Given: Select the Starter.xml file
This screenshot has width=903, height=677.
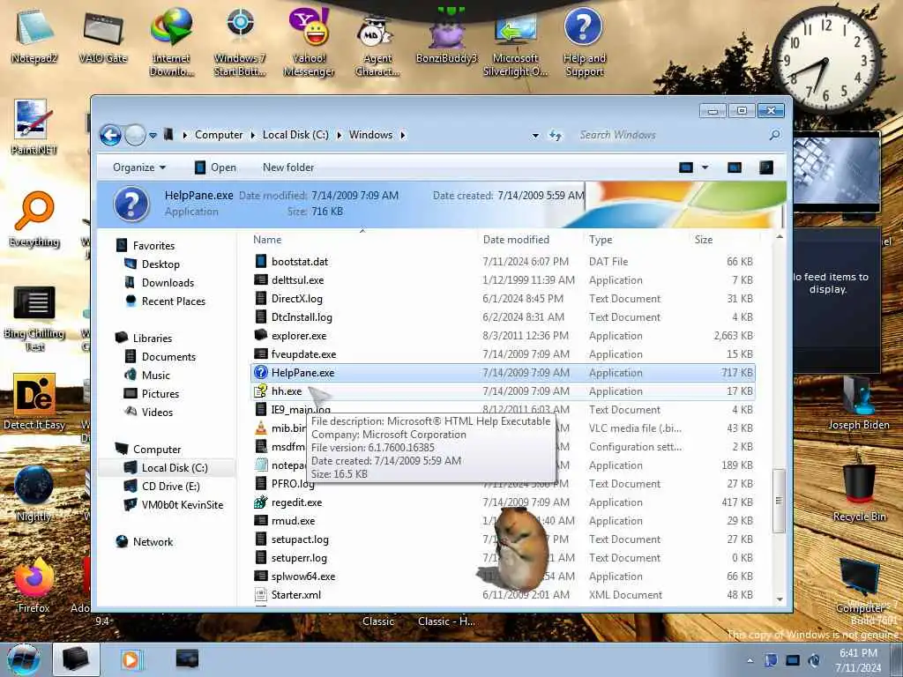Looking at the screenshot, I should tap(503, 595).
